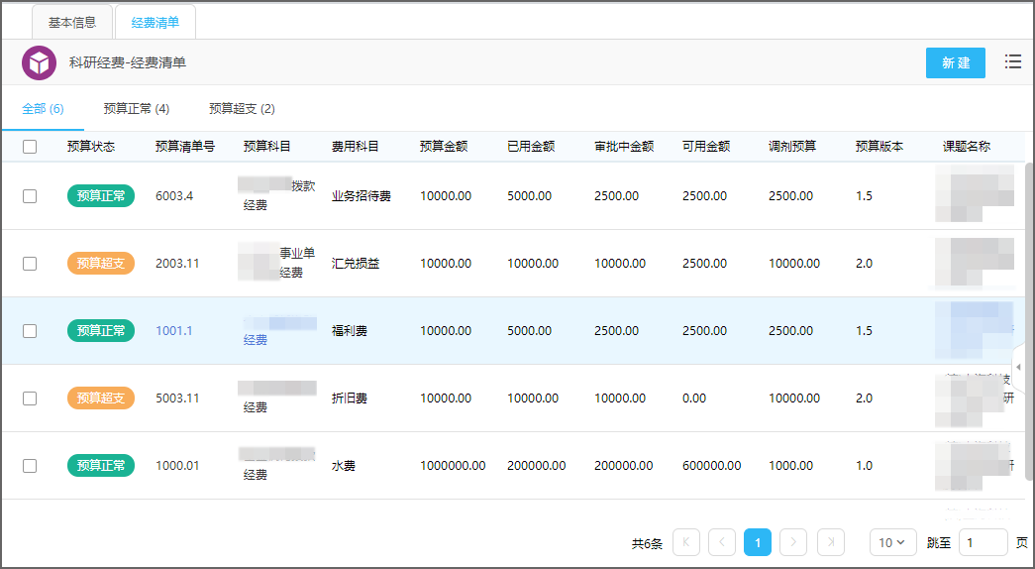Filter by 预算正常 (4) tab
This screenshot has height=569, width=1035.
click(x=136, y=109)
